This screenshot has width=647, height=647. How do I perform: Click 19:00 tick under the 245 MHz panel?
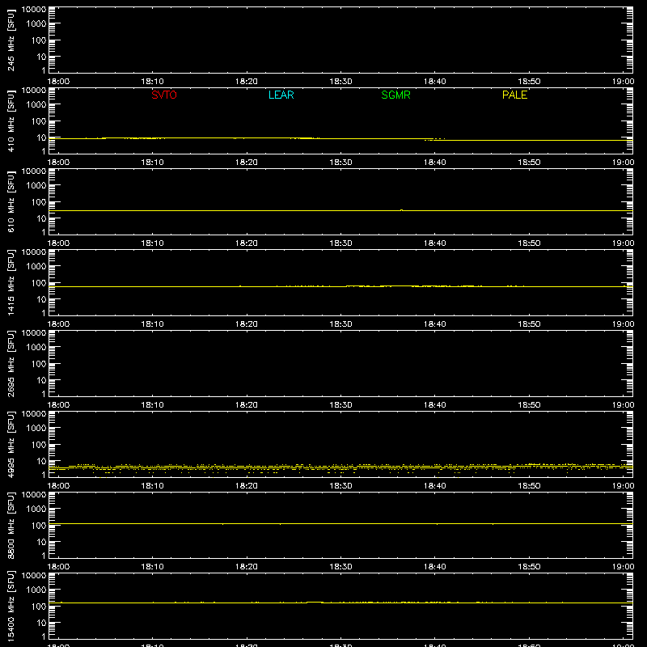(623, 82)
